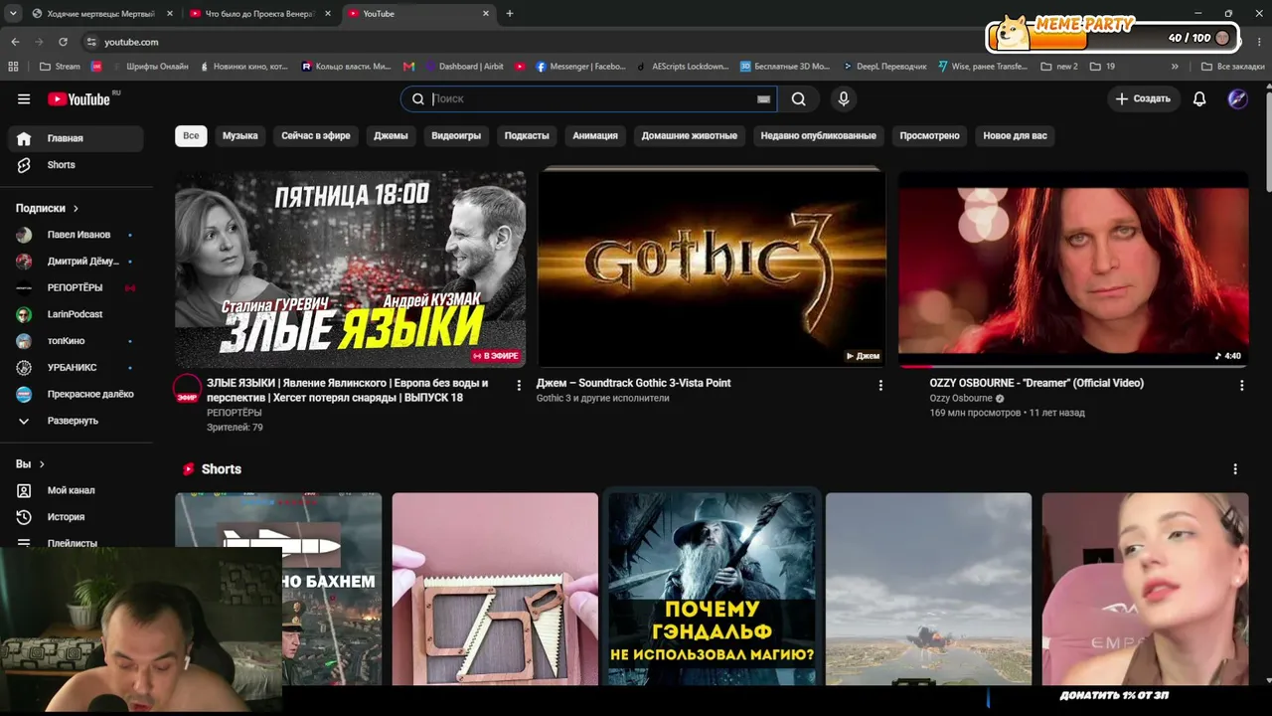The image size is (1272, 716).
Task: Select the Недавно опубликованные filter chip
Action: coord(819,135)
